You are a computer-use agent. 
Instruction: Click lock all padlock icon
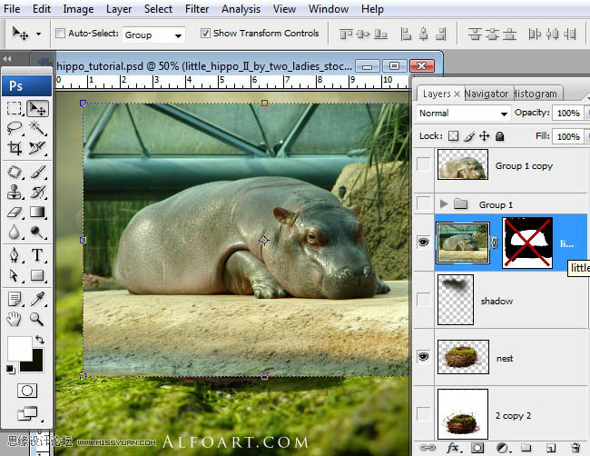[499, 136]
